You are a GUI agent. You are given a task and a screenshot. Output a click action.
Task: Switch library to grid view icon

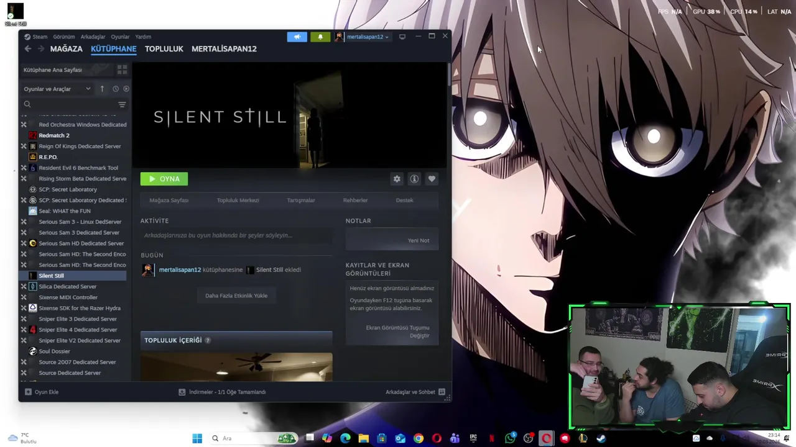click(x=122, y=70)
